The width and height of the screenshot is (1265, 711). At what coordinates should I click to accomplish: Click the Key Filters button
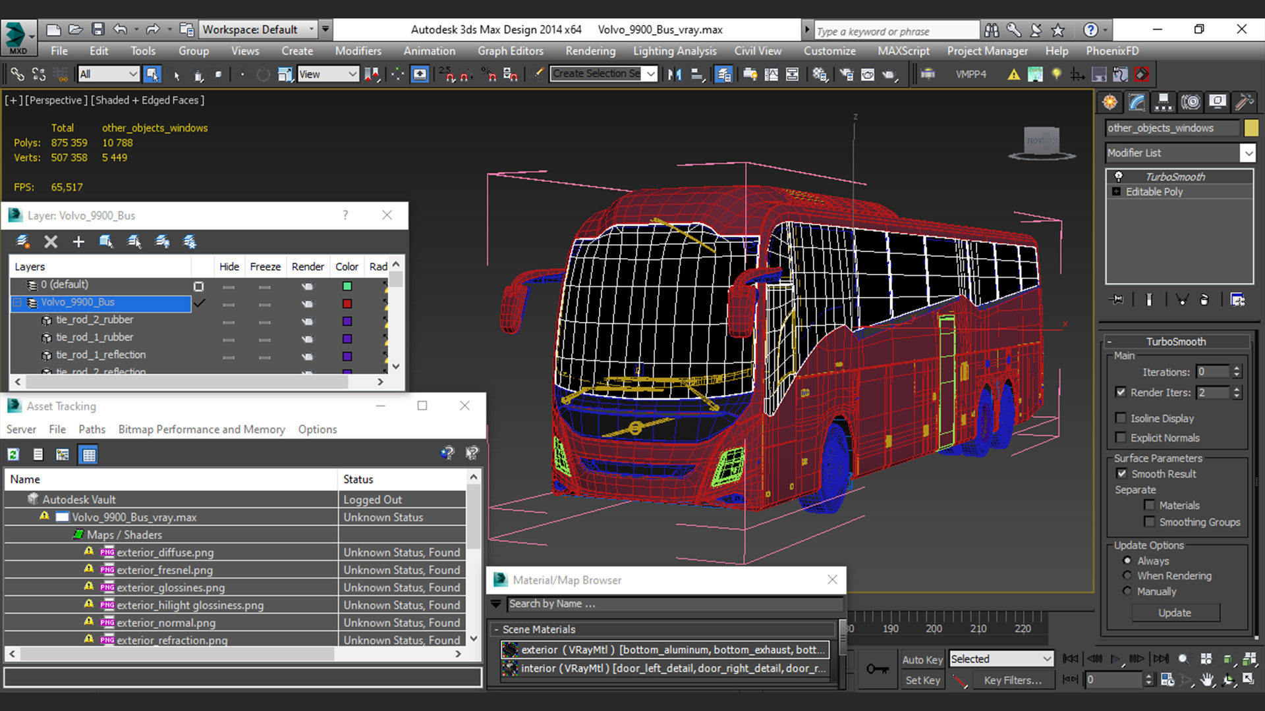tap(1013, 680)
